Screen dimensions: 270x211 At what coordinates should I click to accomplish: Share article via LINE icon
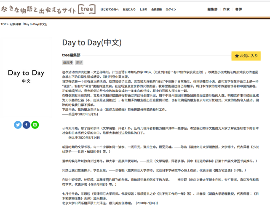point(35,125)
